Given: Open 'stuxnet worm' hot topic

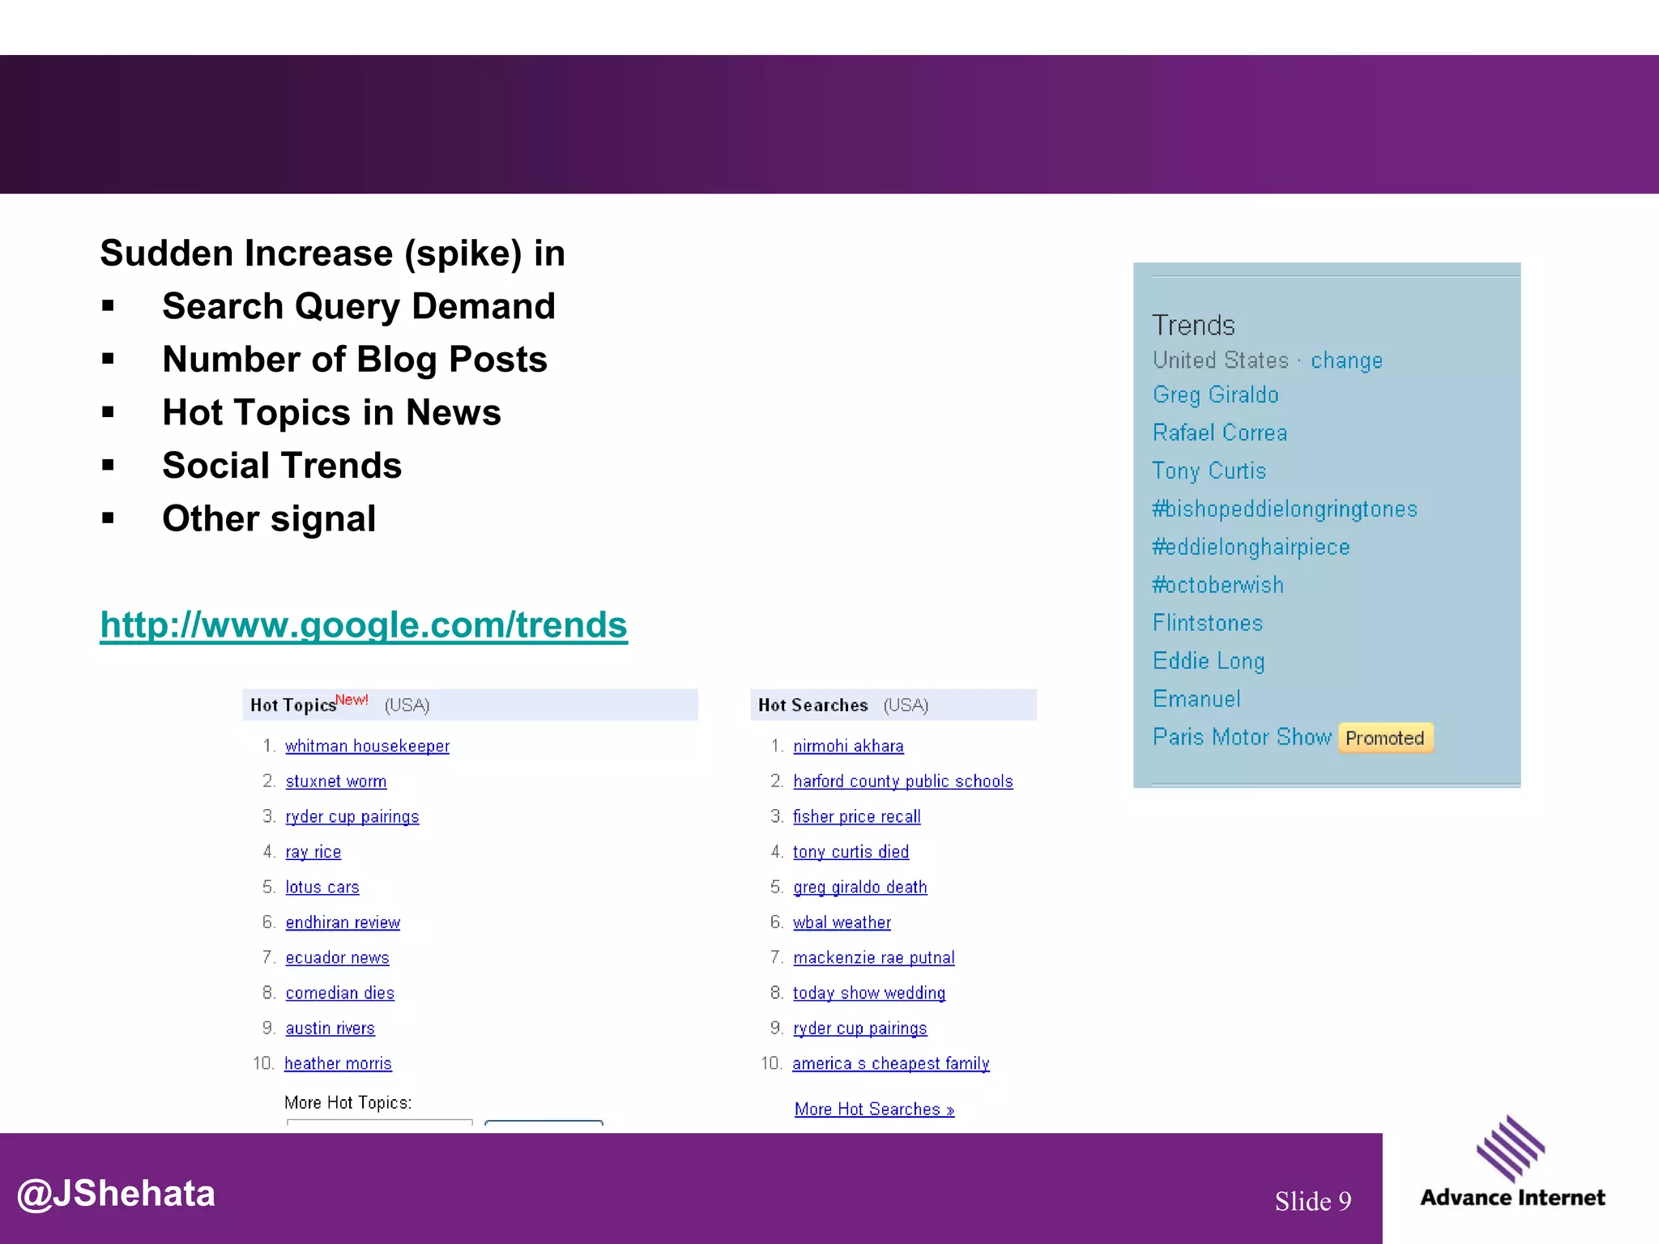Looking at the screenshot, I should pos(336,782).
